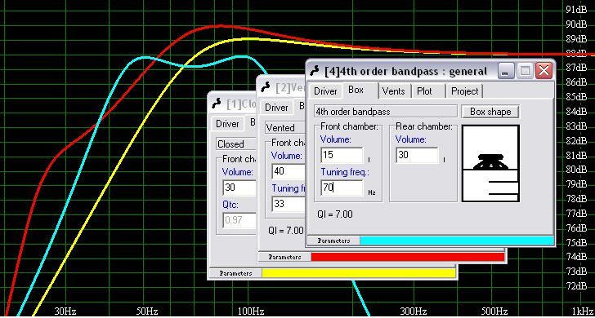Close the 4th order bandpass window

(x=544, y=70)
